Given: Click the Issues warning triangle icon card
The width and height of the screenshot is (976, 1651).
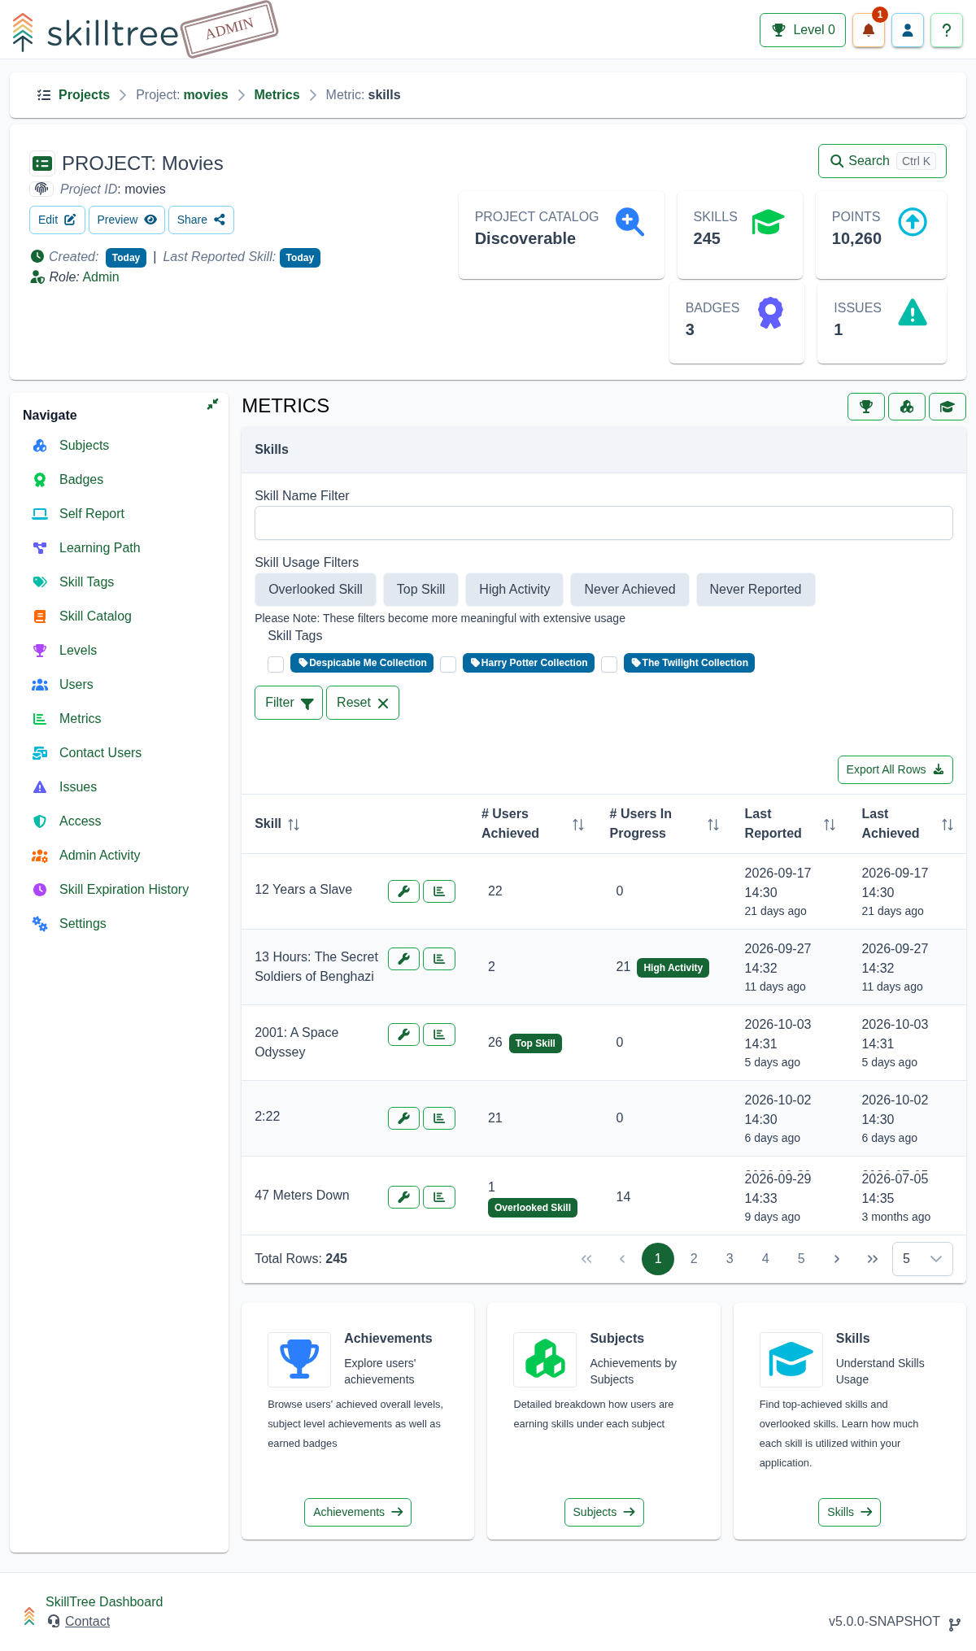Looking at the screenshot, I should [x=913, y=312].
